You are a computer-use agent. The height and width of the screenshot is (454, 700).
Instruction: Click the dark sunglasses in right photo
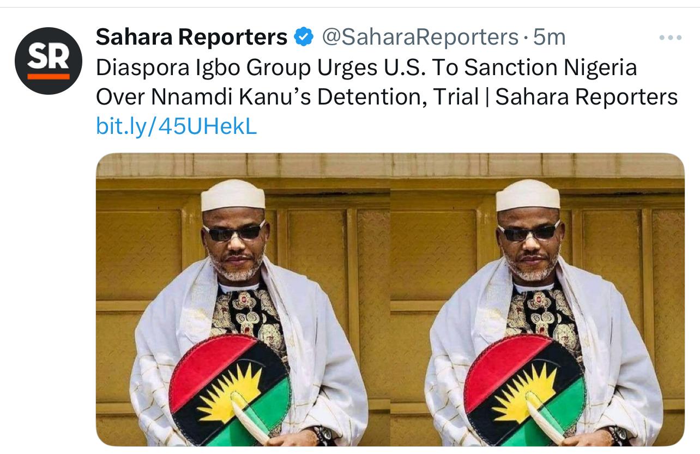click(528, 231)
